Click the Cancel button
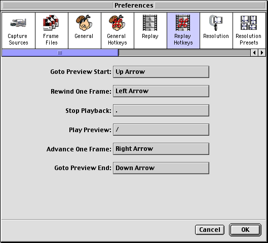Image resolution: width=268 pixels, height=243 pixels. 210,230
